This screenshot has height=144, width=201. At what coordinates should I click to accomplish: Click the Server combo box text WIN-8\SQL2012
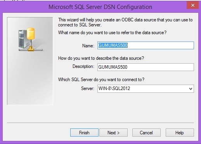click(x=114, y=88)
